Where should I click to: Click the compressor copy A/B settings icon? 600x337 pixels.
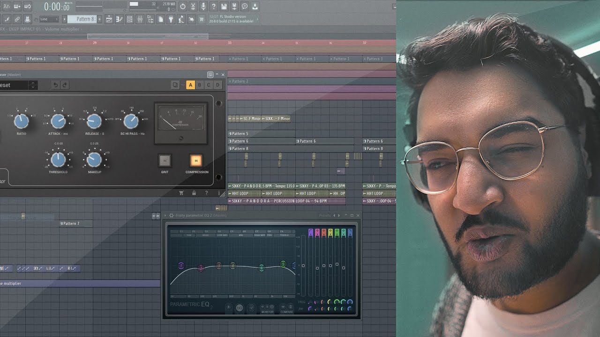click(175, 85)
